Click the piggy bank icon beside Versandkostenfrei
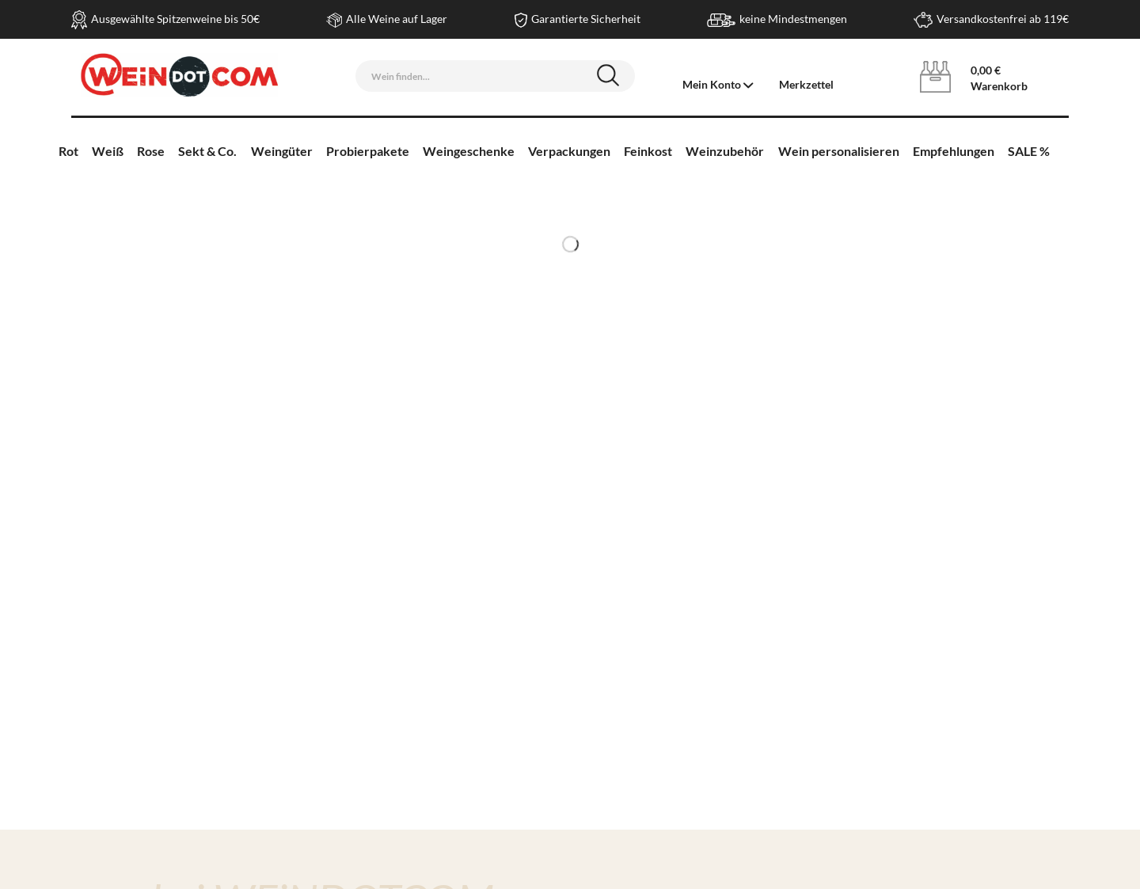This screenshot has width=1140, height=889. (x=923, y=20)
